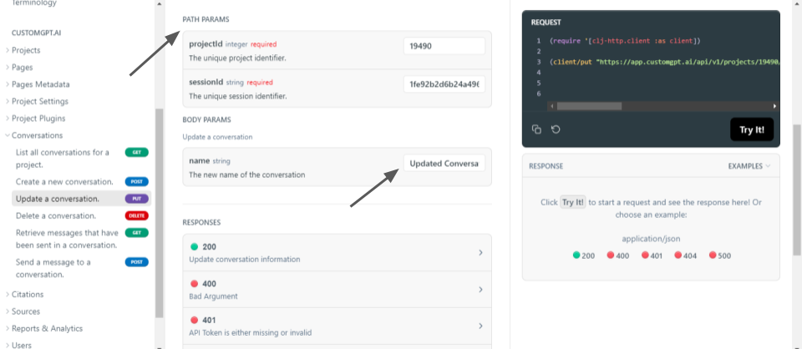
Task: Expand the Project Plugins section
Action: (x=38, y=118)
